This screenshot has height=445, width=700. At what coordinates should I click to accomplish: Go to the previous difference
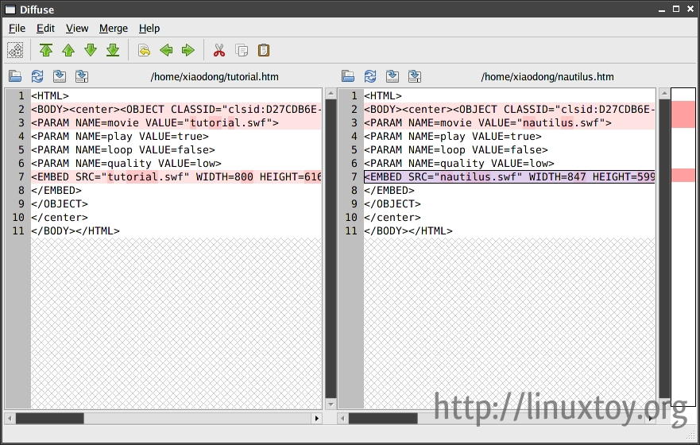point(68,51)
